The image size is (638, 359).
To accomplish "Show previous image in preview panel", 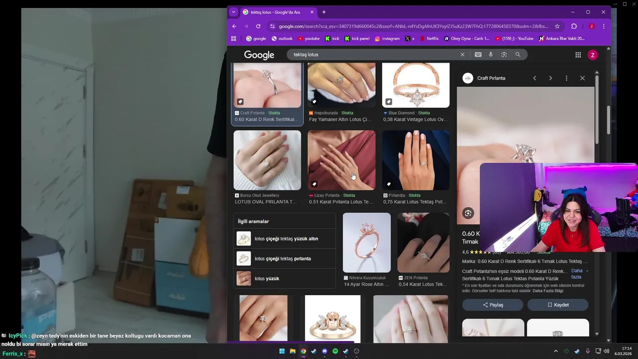I will [x=534, y=78].
